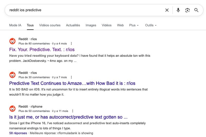Image resolution: width=206 pixels, height=137 pixels.
Task: Click Reddit · r/ios source above Fix Your Predictive Text
Action: click(x=28, y=39)
